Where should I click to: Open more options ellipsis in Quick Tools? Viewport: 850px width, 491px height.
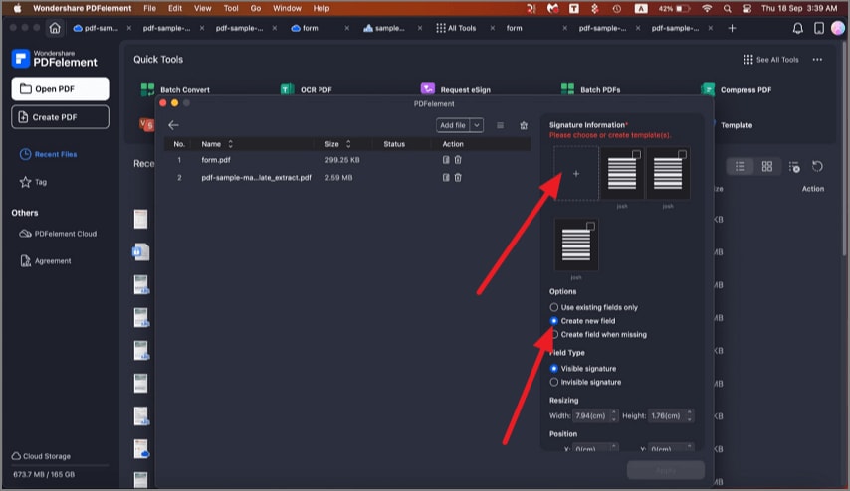[x=817, y=59]
